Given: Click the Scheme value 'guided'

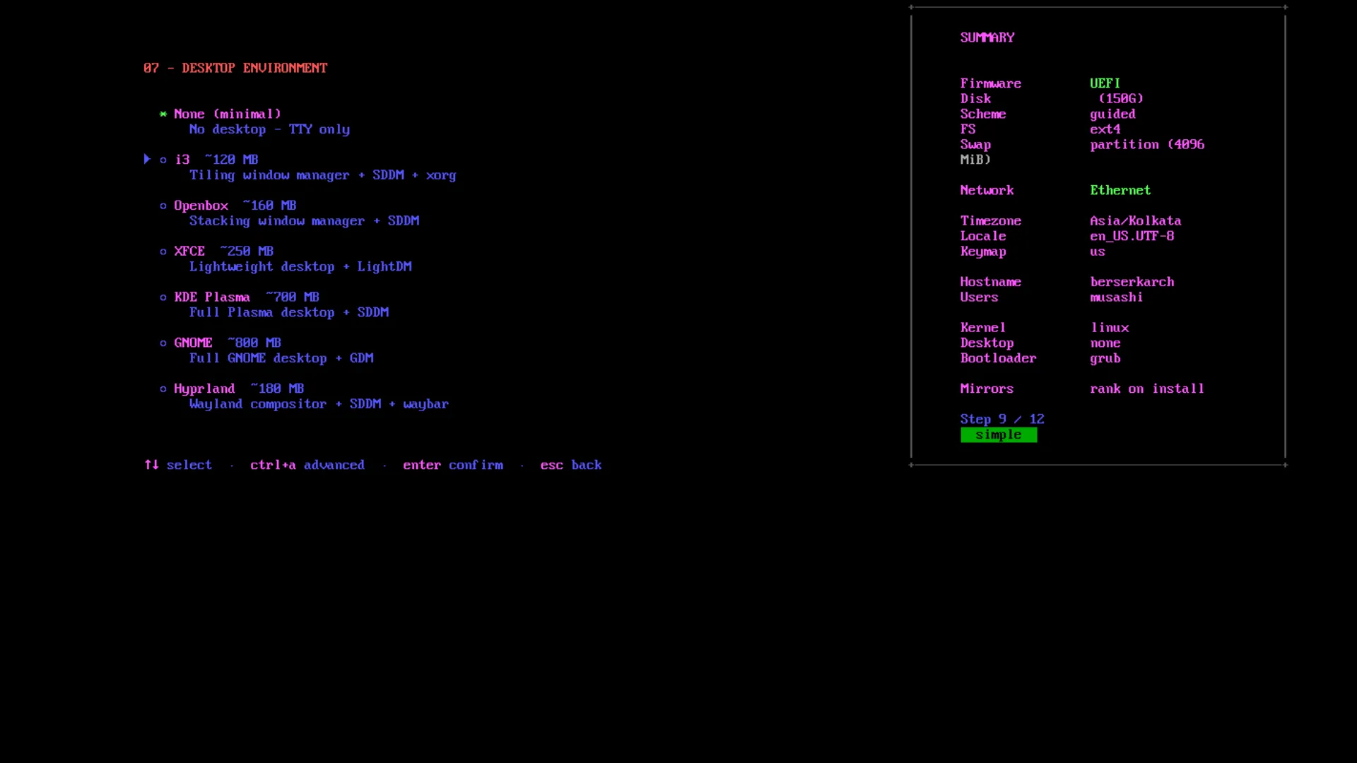Looking at the screenshot, I should point(1112,114).
